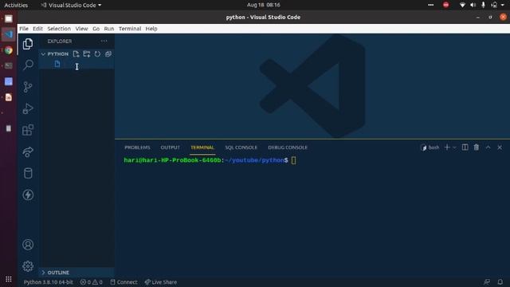Open the Run and Debug view
The width and height of the screenshot is (510, 287).
[x=28, y=108]
